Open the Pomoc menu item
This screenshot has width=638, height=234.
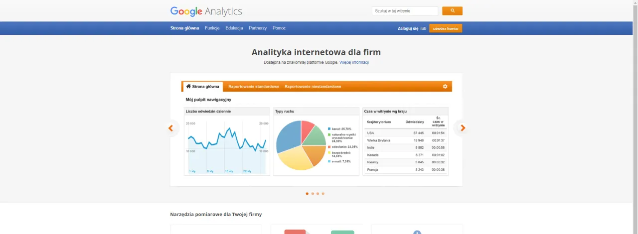coord(279,28)
